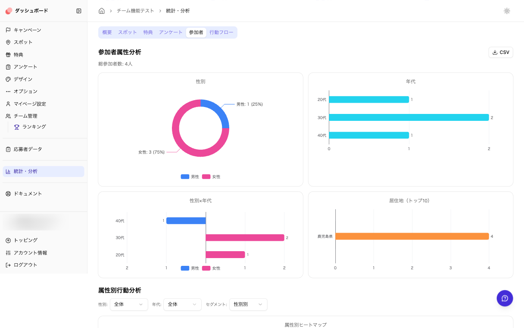Open the スポット page from the sidebar
The image size is (524, 328).
click(24, 42)
